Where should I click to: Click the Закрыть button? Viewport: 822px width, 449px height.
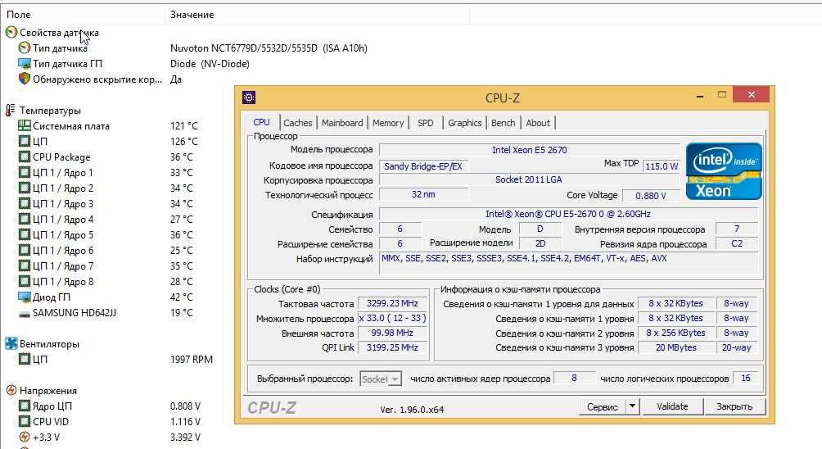[734, 406]
